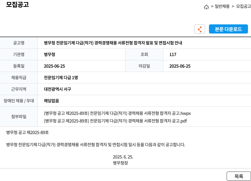Click the 등록일 label cell
251x181 pixels.
(19, 66)
